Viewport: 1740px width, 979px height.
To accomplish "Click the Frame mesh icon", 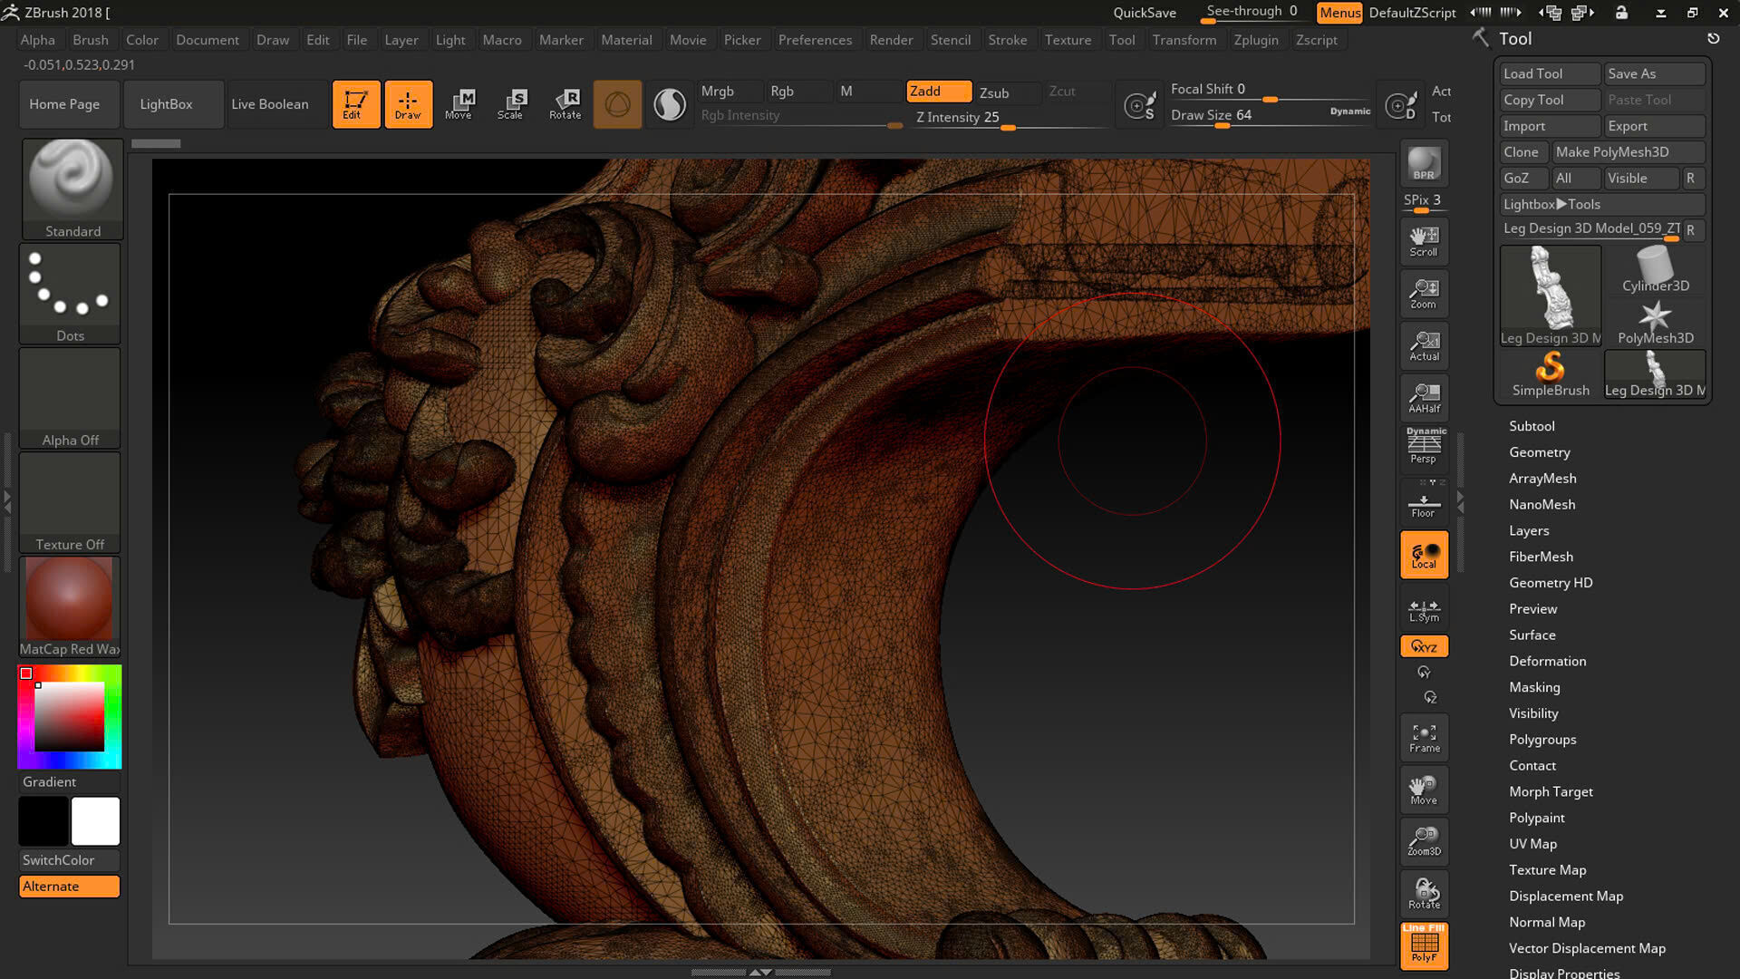I will 1424,738.
